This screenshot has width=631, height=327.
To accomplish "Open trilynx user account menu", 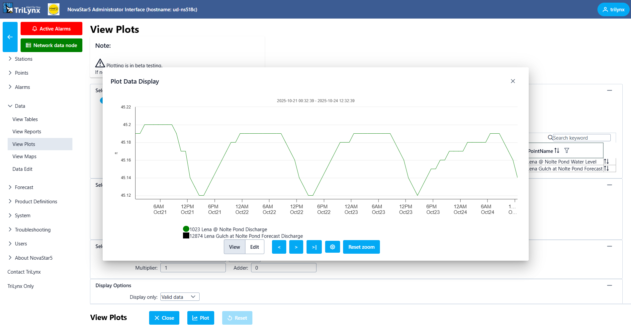I will pos(613,10).
